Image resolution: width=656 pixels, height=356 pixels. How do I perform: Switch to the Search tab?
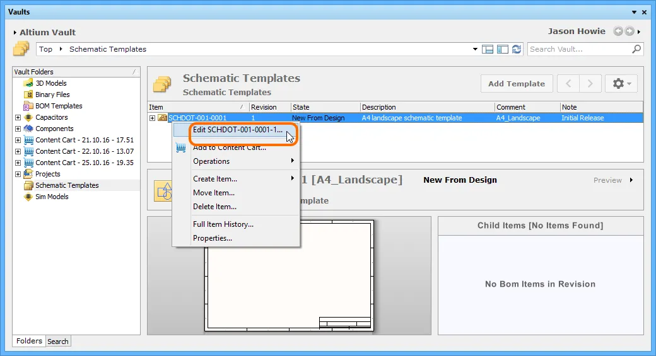click(58, 342)
